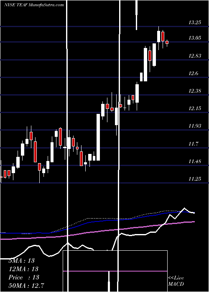
Task: Click the last small red candlestick near 13.05
Action: point(167,43)
